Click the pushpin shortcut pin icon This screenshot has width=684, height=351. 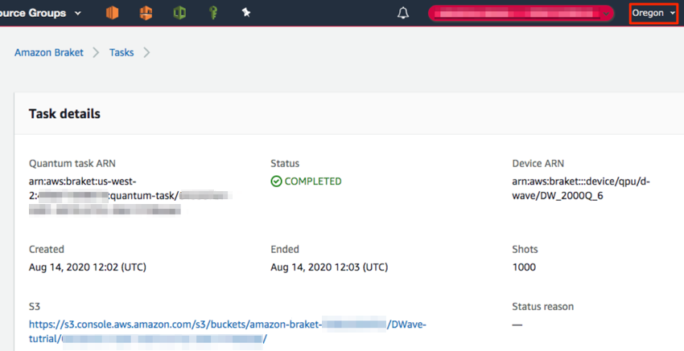click(246, 13)
